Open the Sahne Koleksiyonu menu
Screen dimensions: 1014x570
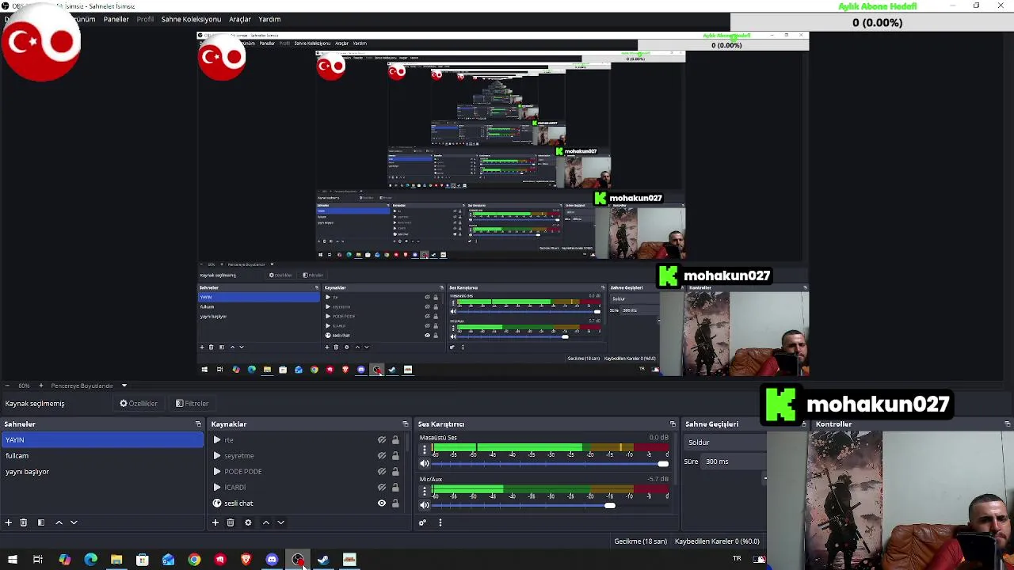[x=191, y=19]
